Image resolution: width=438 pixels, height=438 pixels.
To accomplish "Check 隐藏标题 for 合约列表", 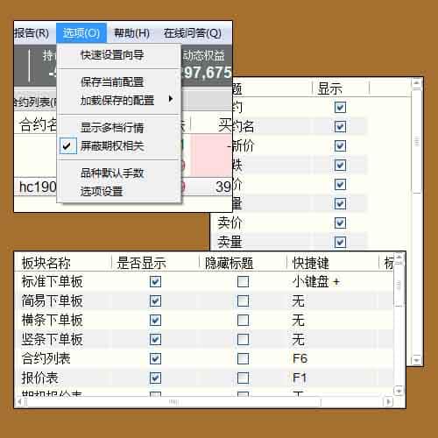I will (x=243, y=359).
